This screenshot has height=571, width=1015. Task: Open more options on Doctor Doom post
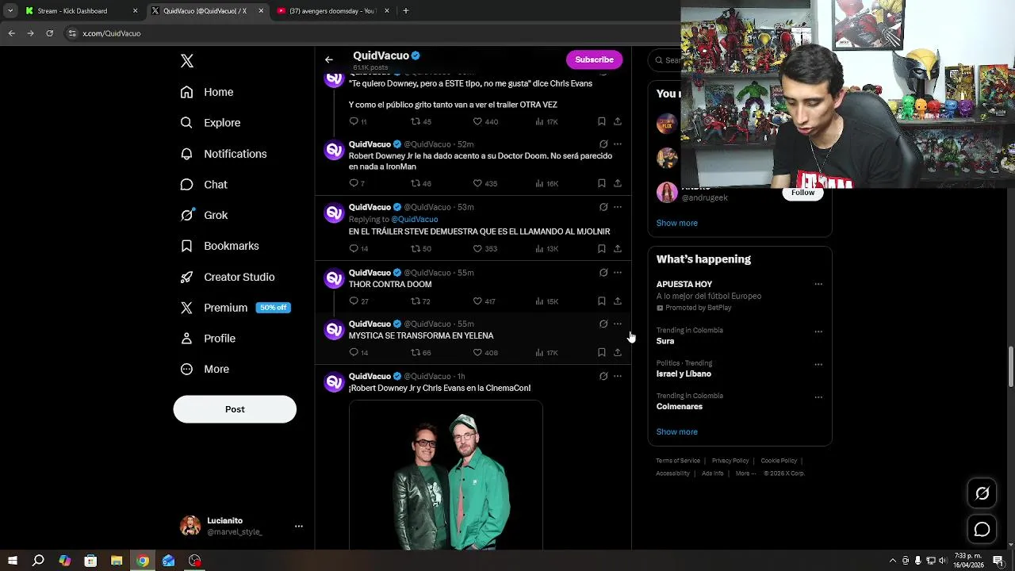click(x=618, y=144)
